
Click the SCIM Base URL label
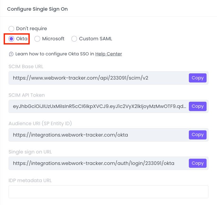coord(26,66)
